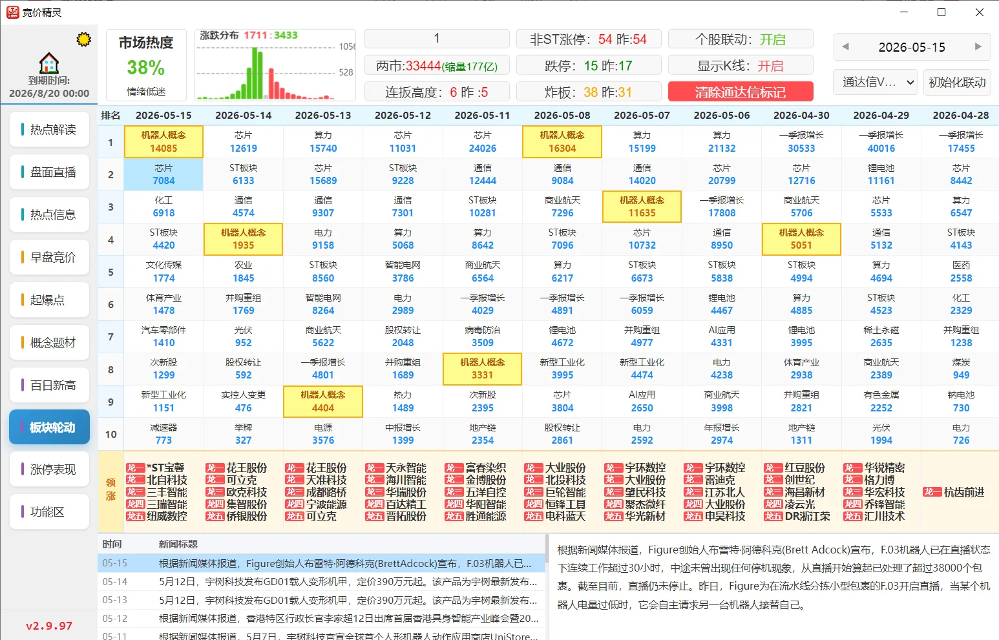Screen dimensions: 999x640
Task: Click the 新闻标题 column header
Action: pos(178,544)
